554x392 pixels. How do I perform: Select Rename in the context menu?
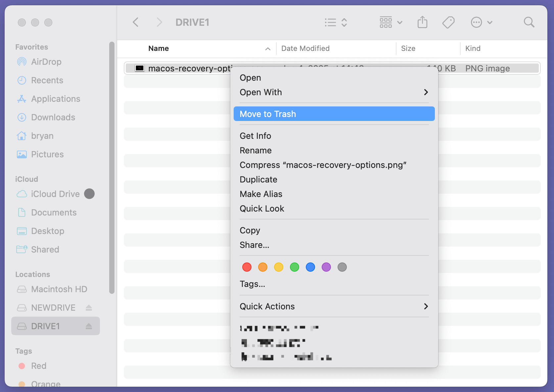255,150
